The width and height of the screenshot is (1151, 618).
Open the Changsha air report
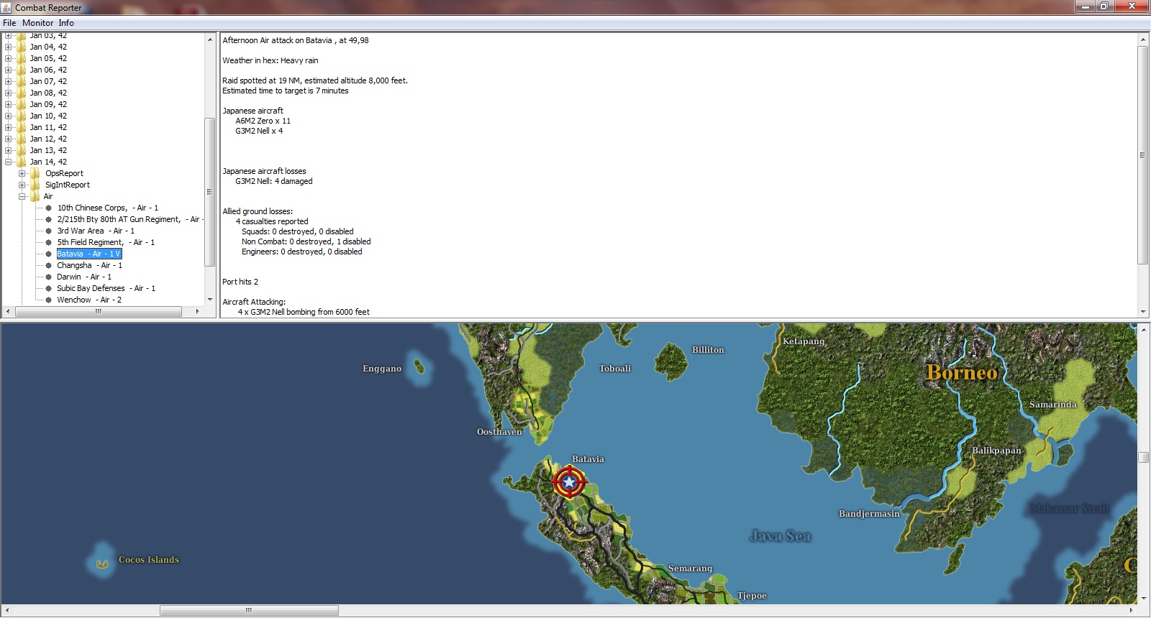[x=90, y=265]
